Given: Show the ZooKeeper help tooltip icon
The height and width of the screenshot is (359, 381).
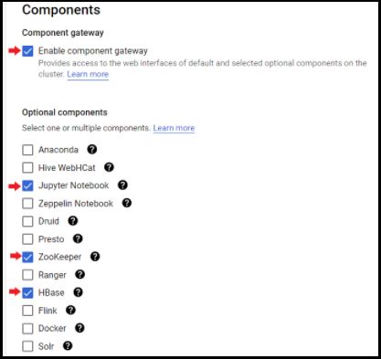Looking at the screenshot, I should click(x=95, y=257).
